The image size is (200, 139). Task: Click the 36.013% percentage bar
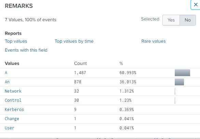[x=179, y=82]
